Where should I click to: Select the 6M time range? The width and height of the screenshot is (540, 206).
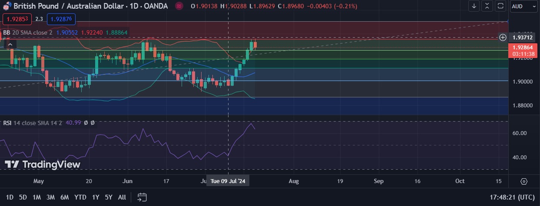click(x=65, y=197)
